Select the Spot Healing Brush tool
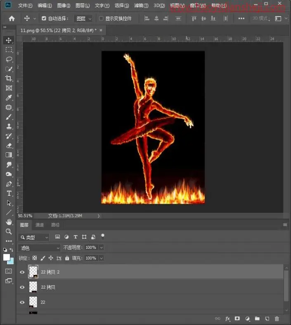 pyautogui.click(x=9, y=107)
